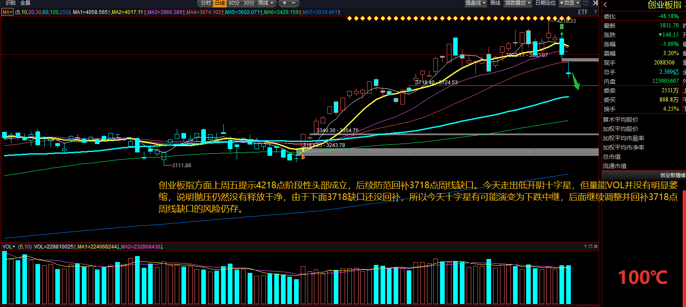The width and height of the screenshot is (686, 307).
Task: Open the MA indicator dropdown
Action: tap(8, 12)
